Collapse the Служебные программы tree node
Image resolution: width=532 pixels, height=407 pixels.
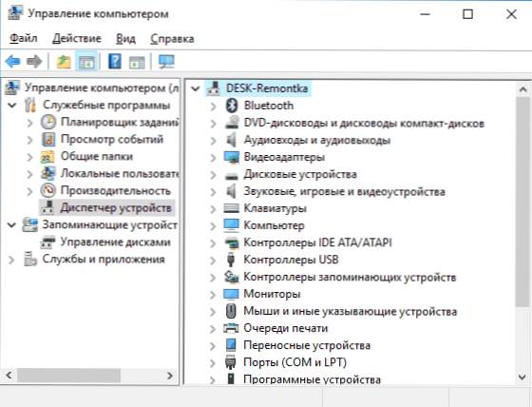tap(11, 105)
